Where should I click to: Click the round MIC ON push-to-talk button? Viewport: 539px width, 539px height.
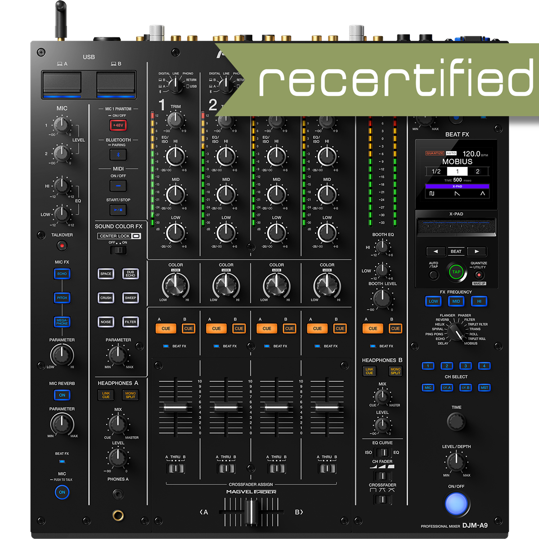pos(62,492)
